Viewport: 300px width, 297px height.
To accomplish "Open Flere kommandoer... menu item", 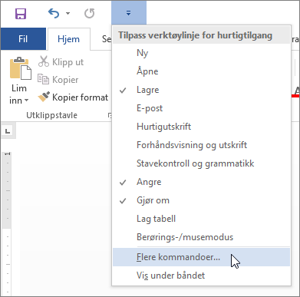I will click(x=201, y=257).
